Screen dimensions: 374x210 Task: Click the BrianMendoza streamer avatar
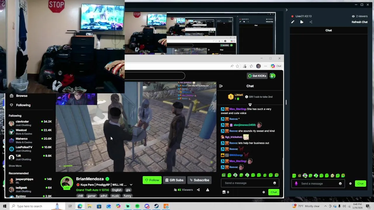pyautogui.click(x=67, y=183)
